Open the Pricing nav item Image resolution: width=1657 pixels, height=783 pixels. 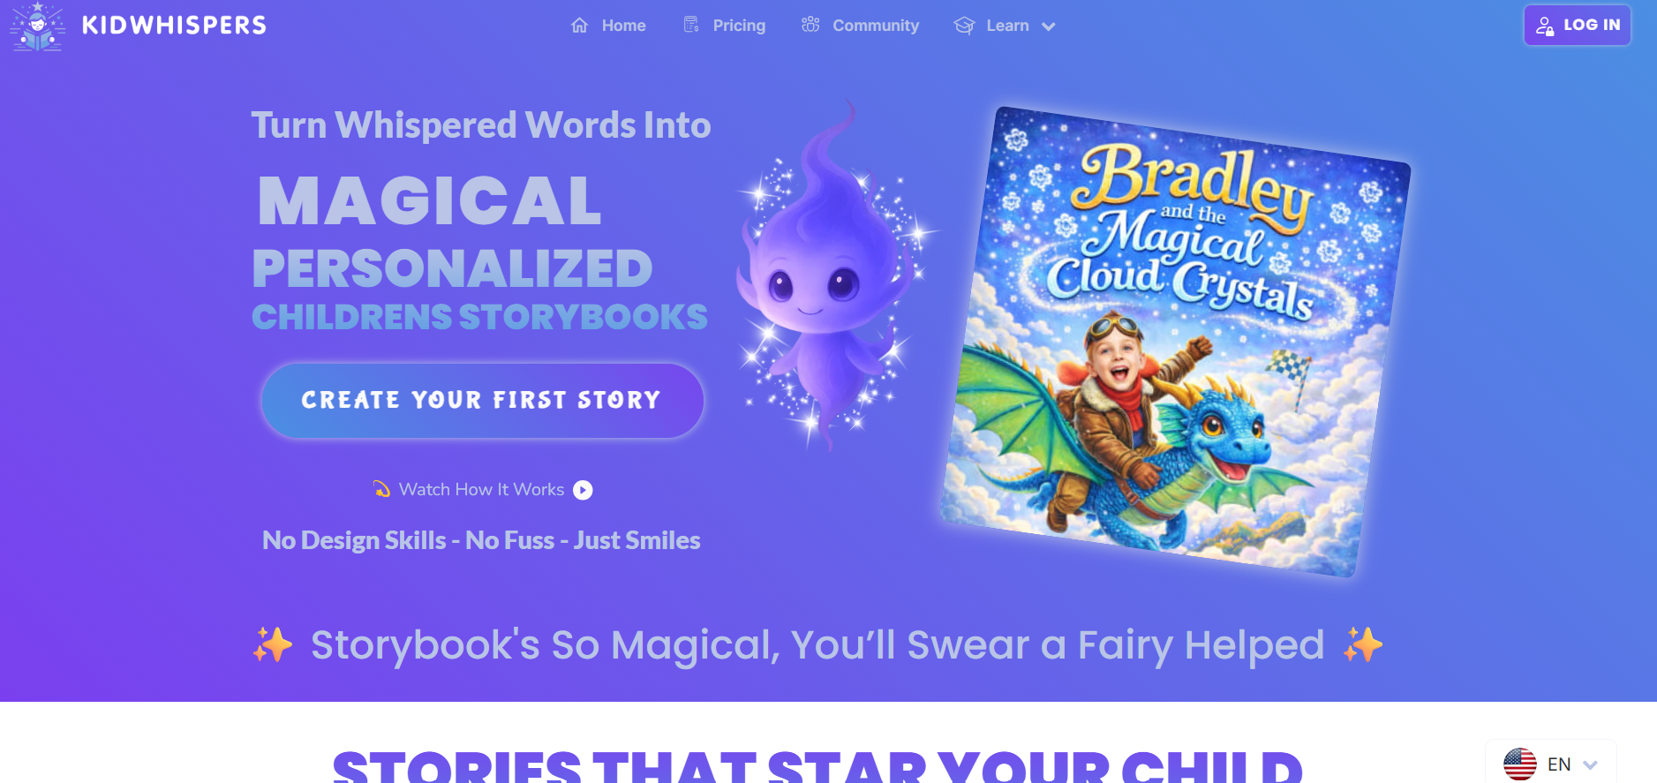[x=724, y=26]
